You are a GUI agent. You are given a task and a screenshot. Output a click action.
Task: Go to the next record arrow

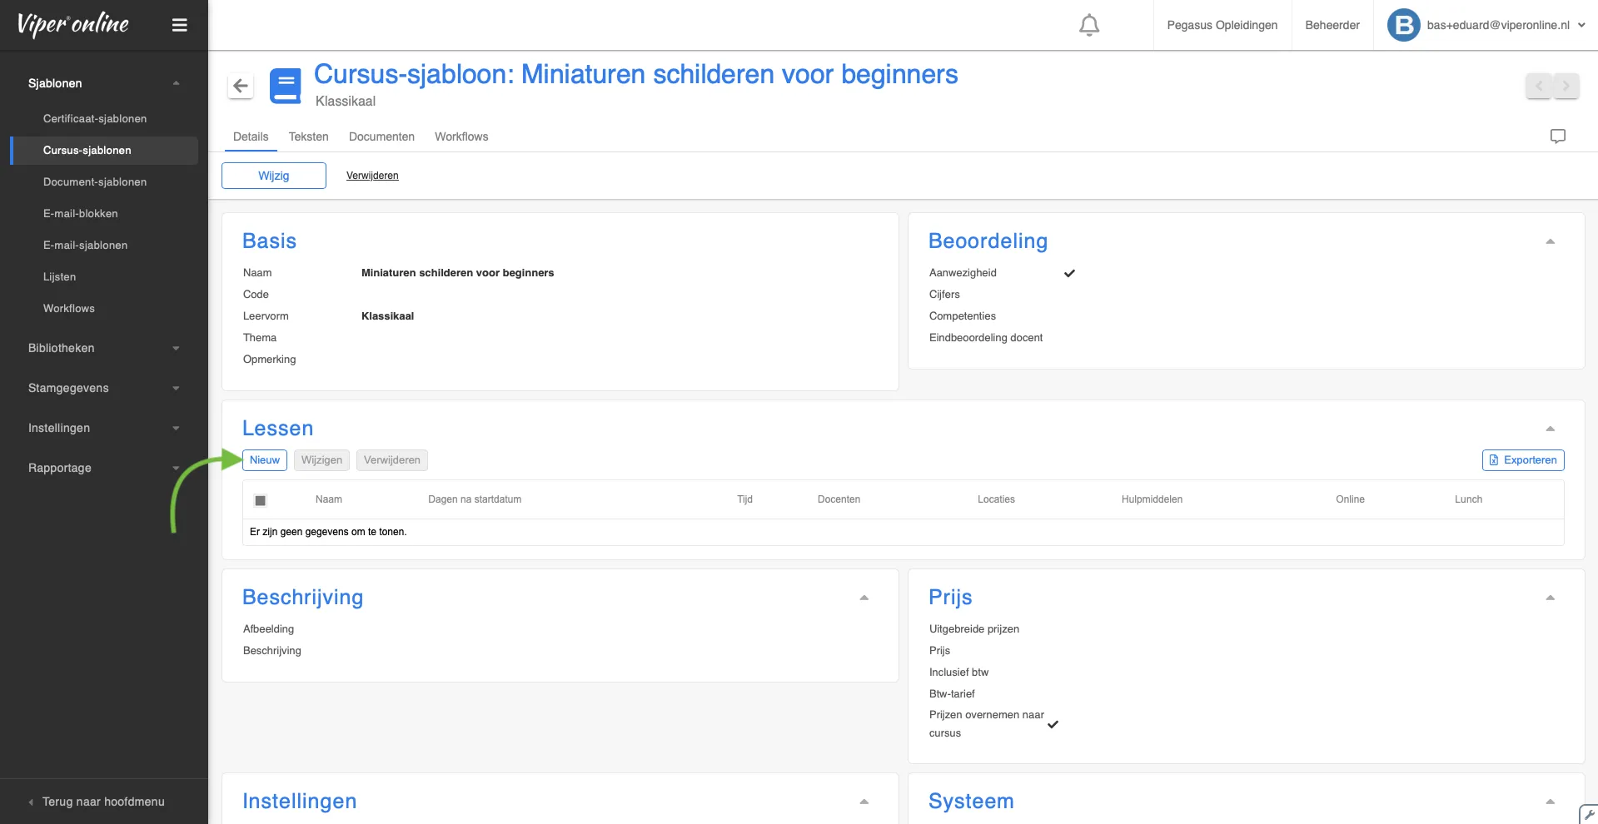(x=1566, y=86)
